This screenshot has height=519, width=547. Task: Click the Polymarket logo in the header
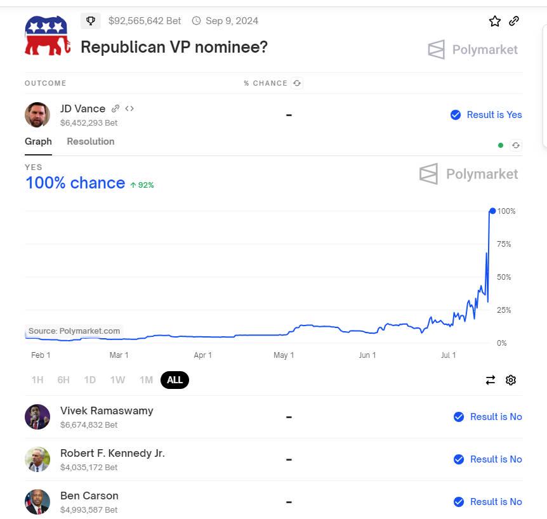(473, 49)
